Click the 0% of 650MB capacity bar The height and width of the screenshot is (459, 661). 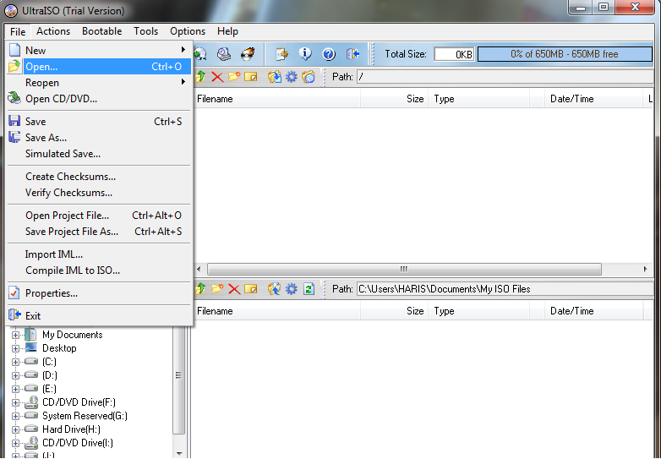565,54
